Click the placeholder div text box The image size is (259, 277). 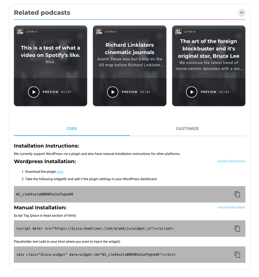(130, 255)
